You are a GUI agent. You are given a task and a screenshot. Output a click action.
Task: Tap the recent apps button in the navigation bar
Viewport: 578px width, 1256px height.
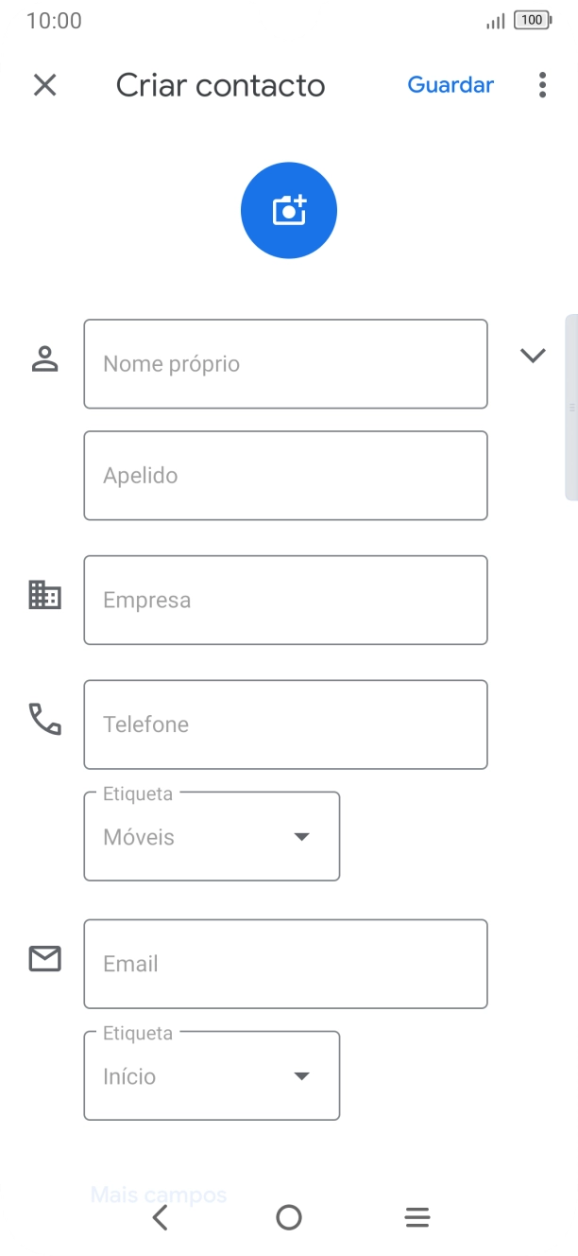point(416,1217)
